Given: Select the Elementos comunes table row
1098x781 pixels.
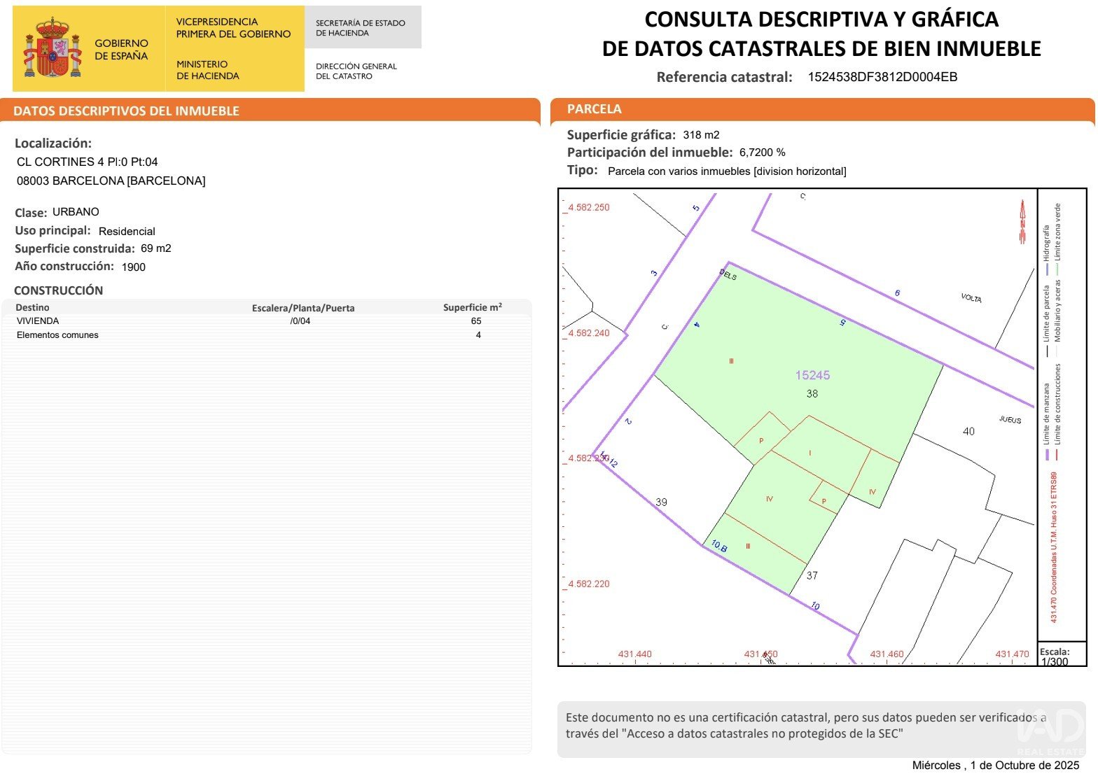Looking at the screenshot, I should click(x=57, y=335).
